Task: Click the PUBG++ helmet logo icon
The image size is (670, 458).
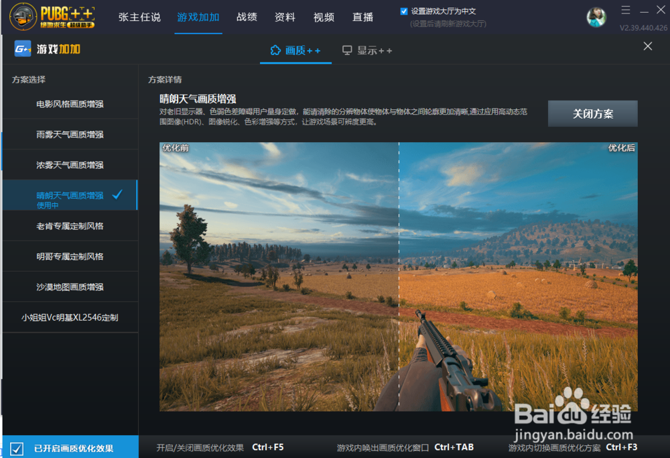Action: point(23,16)
